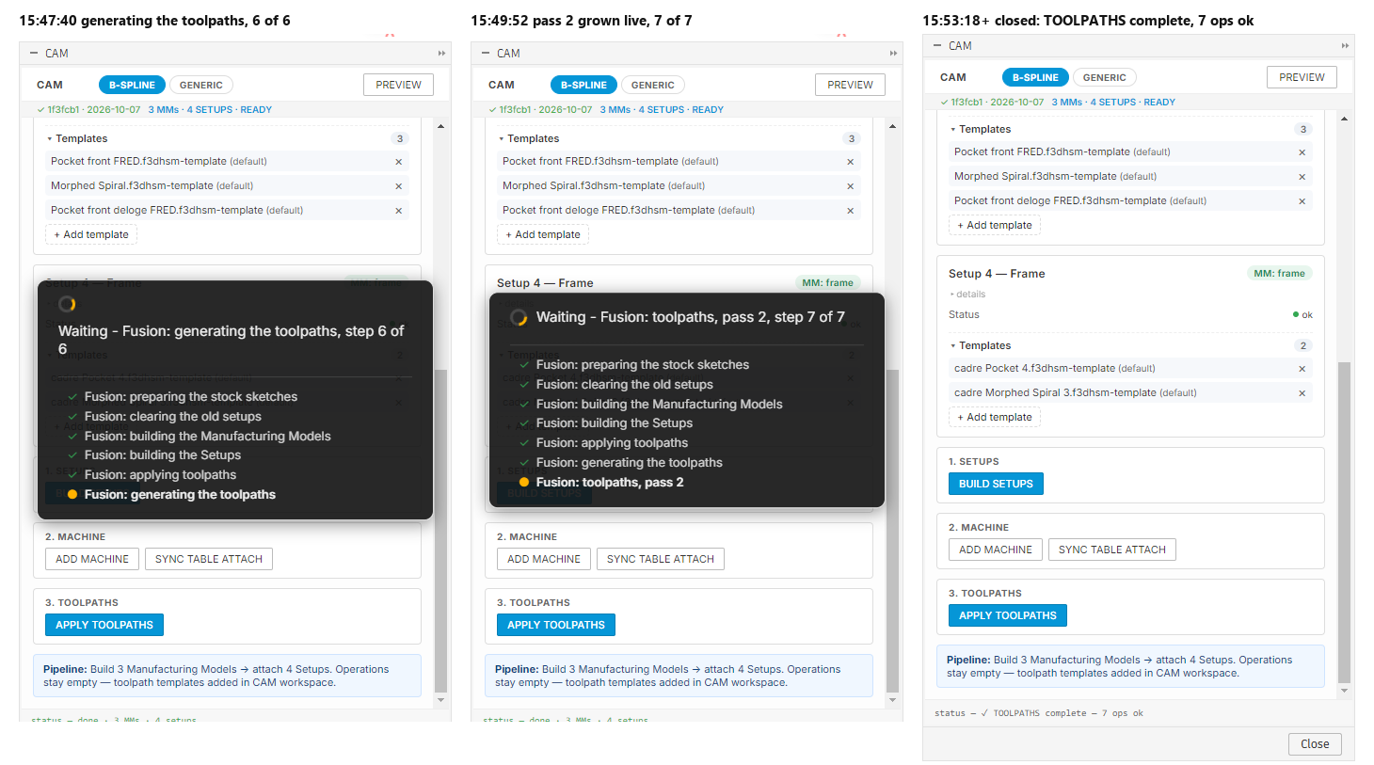Remove Morphed Spiral.f3dhsm-template in 15:53:18 panel
1374x765 pixels.
(1302, 177)
